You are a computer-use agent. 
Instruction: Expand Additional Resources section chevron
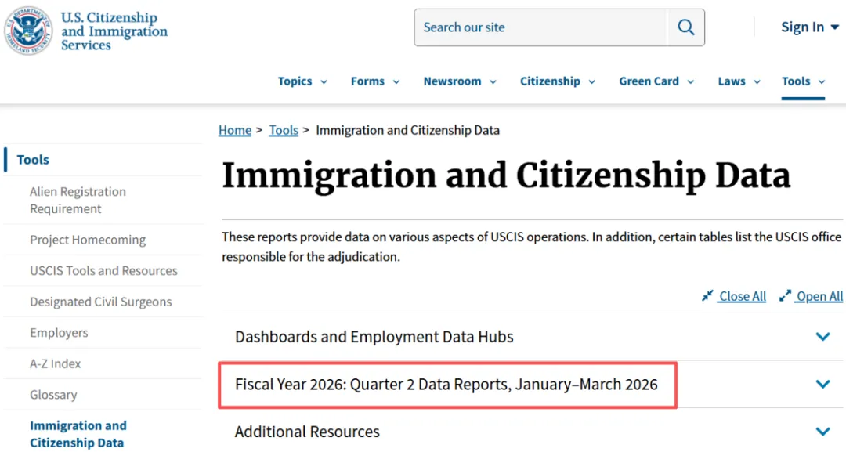(x=822, y=432)
